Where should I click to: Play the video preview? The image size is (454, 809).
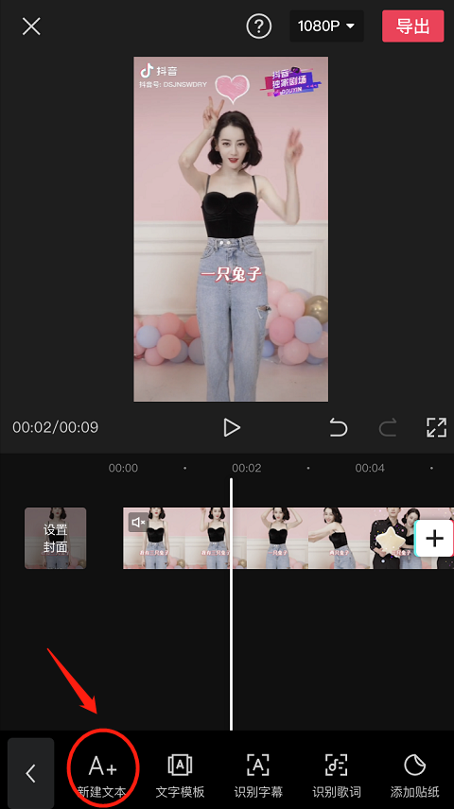tap(232, 427)
